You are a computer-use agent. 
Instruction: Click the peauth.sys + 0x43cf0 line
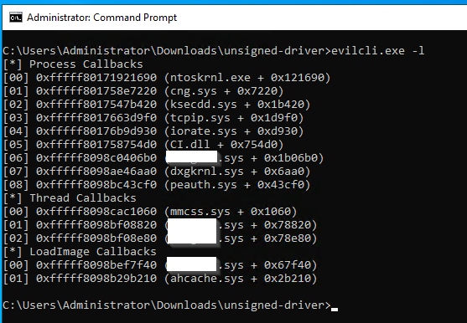pos(157,185)
